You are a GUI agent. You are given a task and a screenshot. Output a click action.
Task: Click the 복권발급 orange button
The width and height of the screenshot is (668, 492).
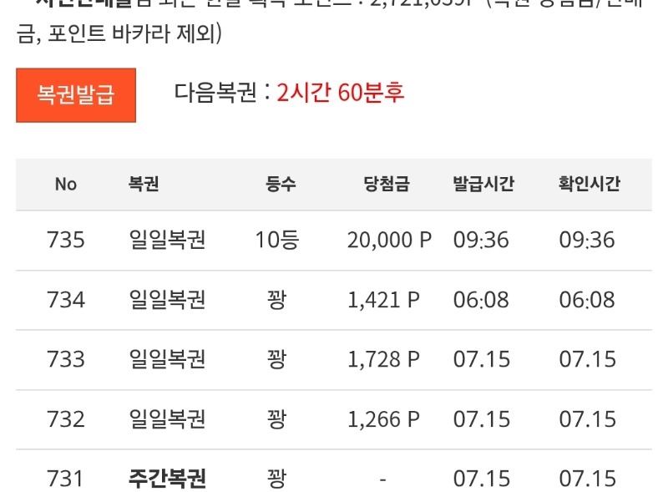coord(76,95)
